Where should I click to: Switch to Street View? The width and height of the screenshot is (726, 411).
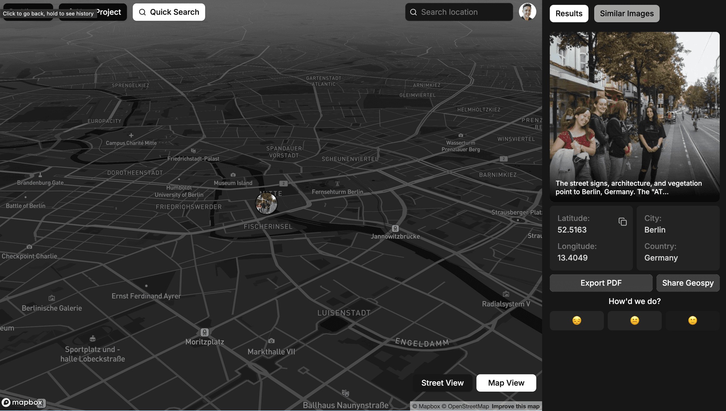tap(442, 383)
